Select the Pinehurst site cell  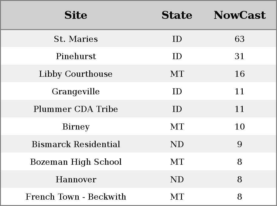point(76,56)
